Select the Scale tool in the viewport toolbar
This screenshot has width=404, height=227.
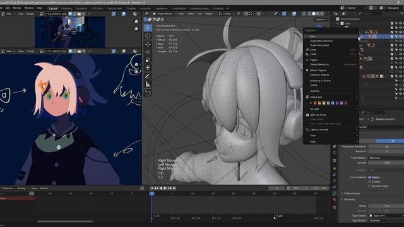coord(148,60)
